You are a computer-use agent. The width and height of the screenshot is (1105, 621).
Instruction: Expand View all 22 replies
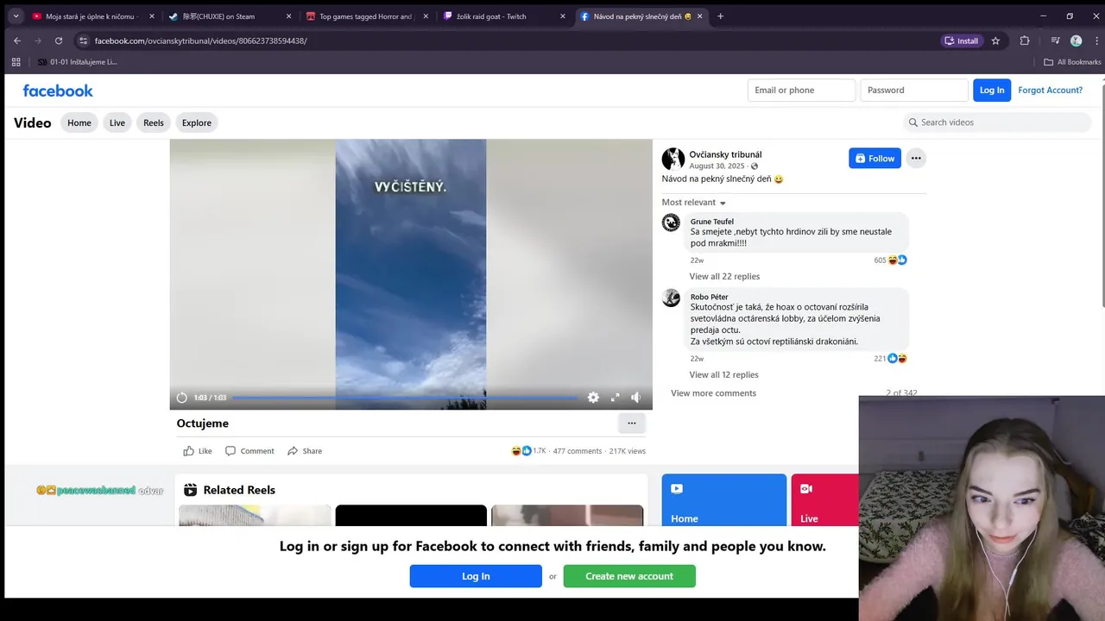(724, 277)
